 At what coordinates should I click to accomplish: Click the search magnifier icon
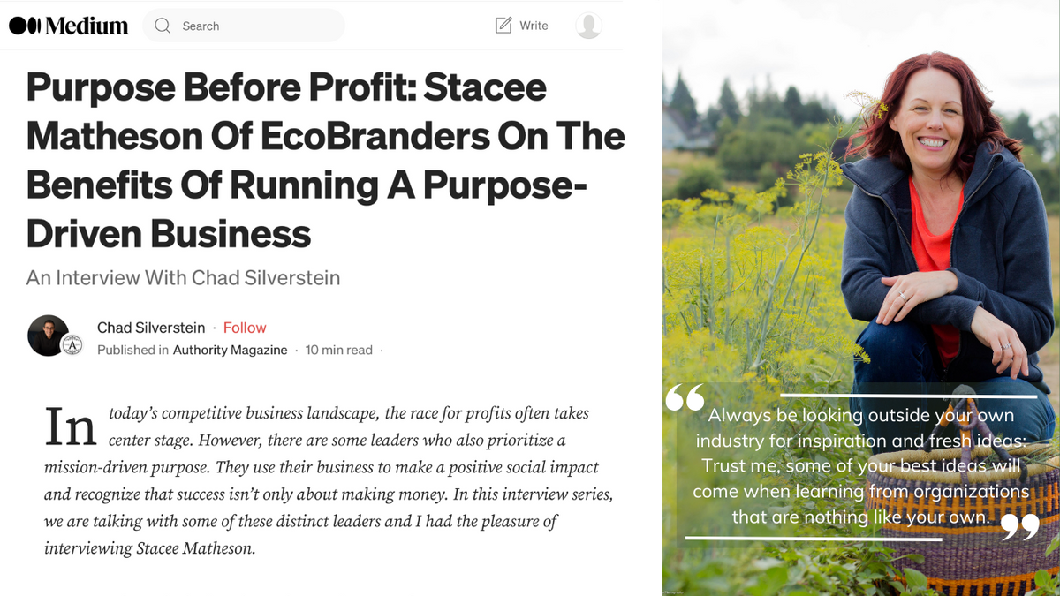pyautogui.click(x=163, y=26)
